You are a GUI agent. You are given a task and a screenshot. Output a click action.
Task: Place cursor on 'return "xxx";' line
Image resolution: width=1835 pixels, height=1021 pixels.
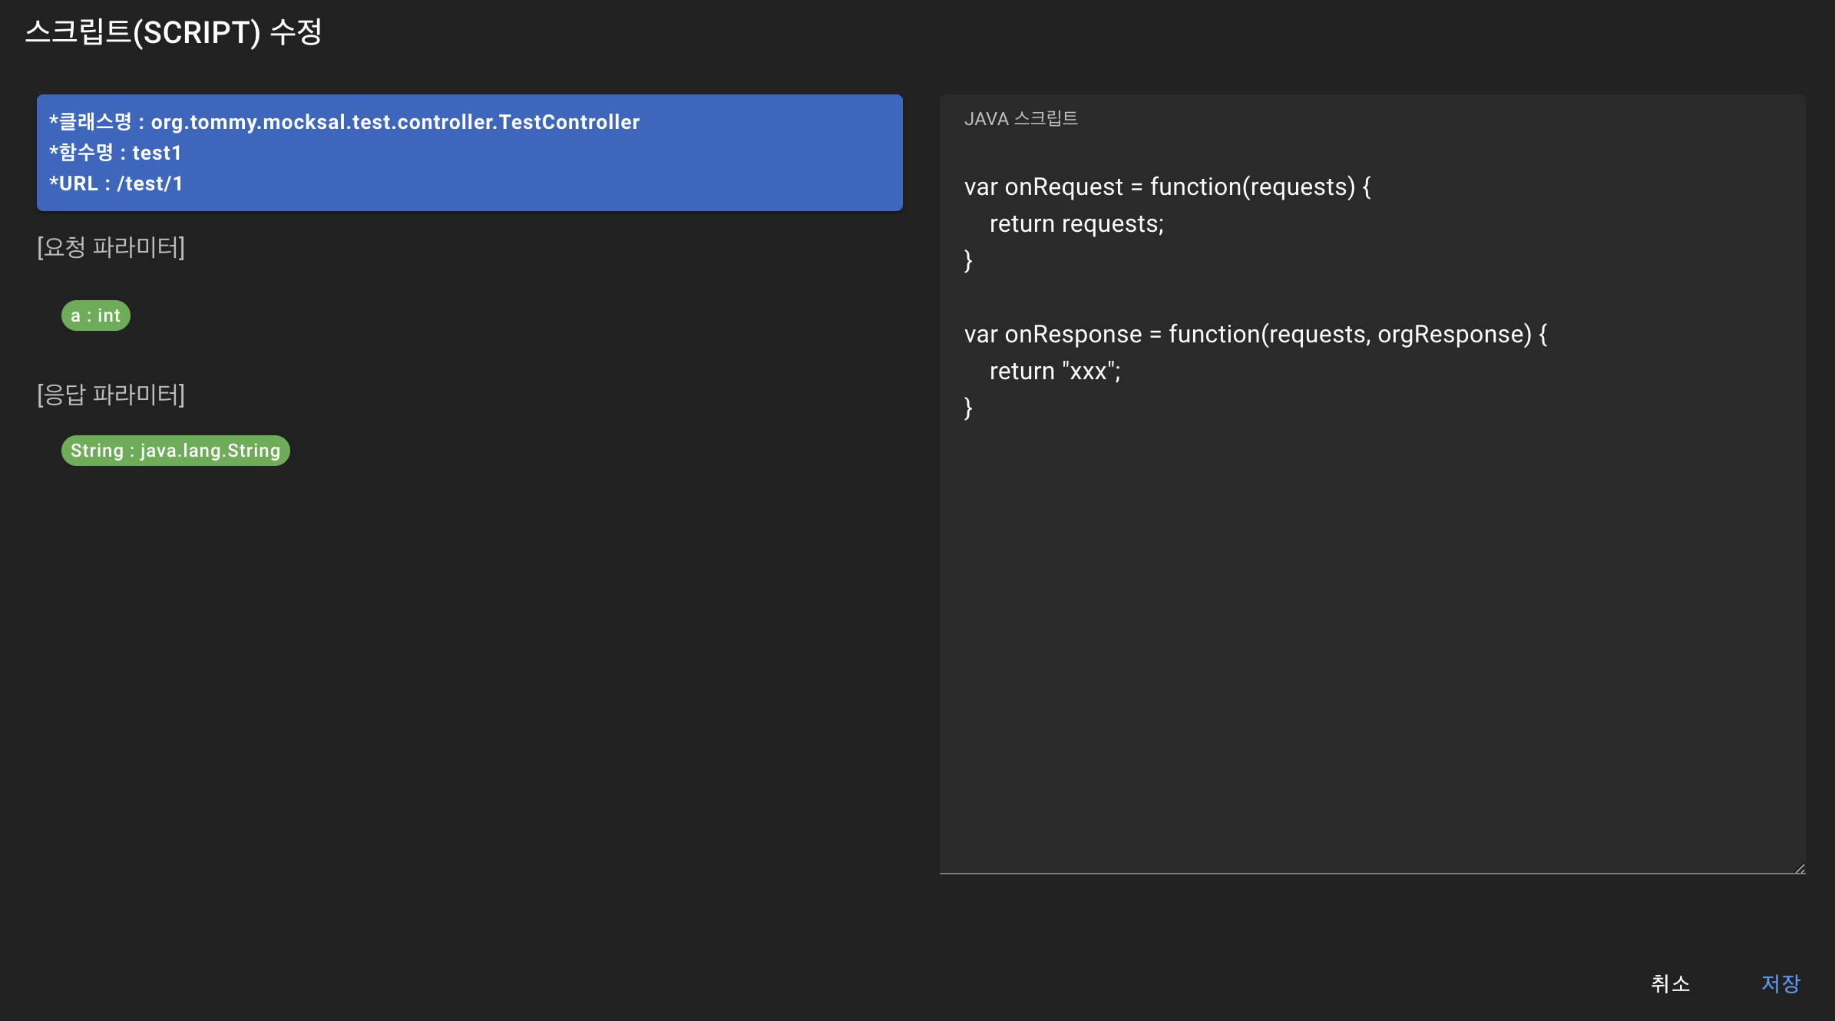pyautogui.click(x=1055, y=371)
